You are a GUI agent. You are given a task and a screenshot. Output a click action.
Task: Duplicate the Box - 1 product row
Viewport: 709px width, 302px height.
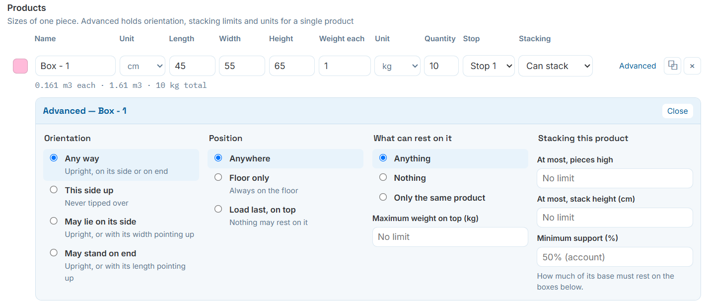coord(672,66)
